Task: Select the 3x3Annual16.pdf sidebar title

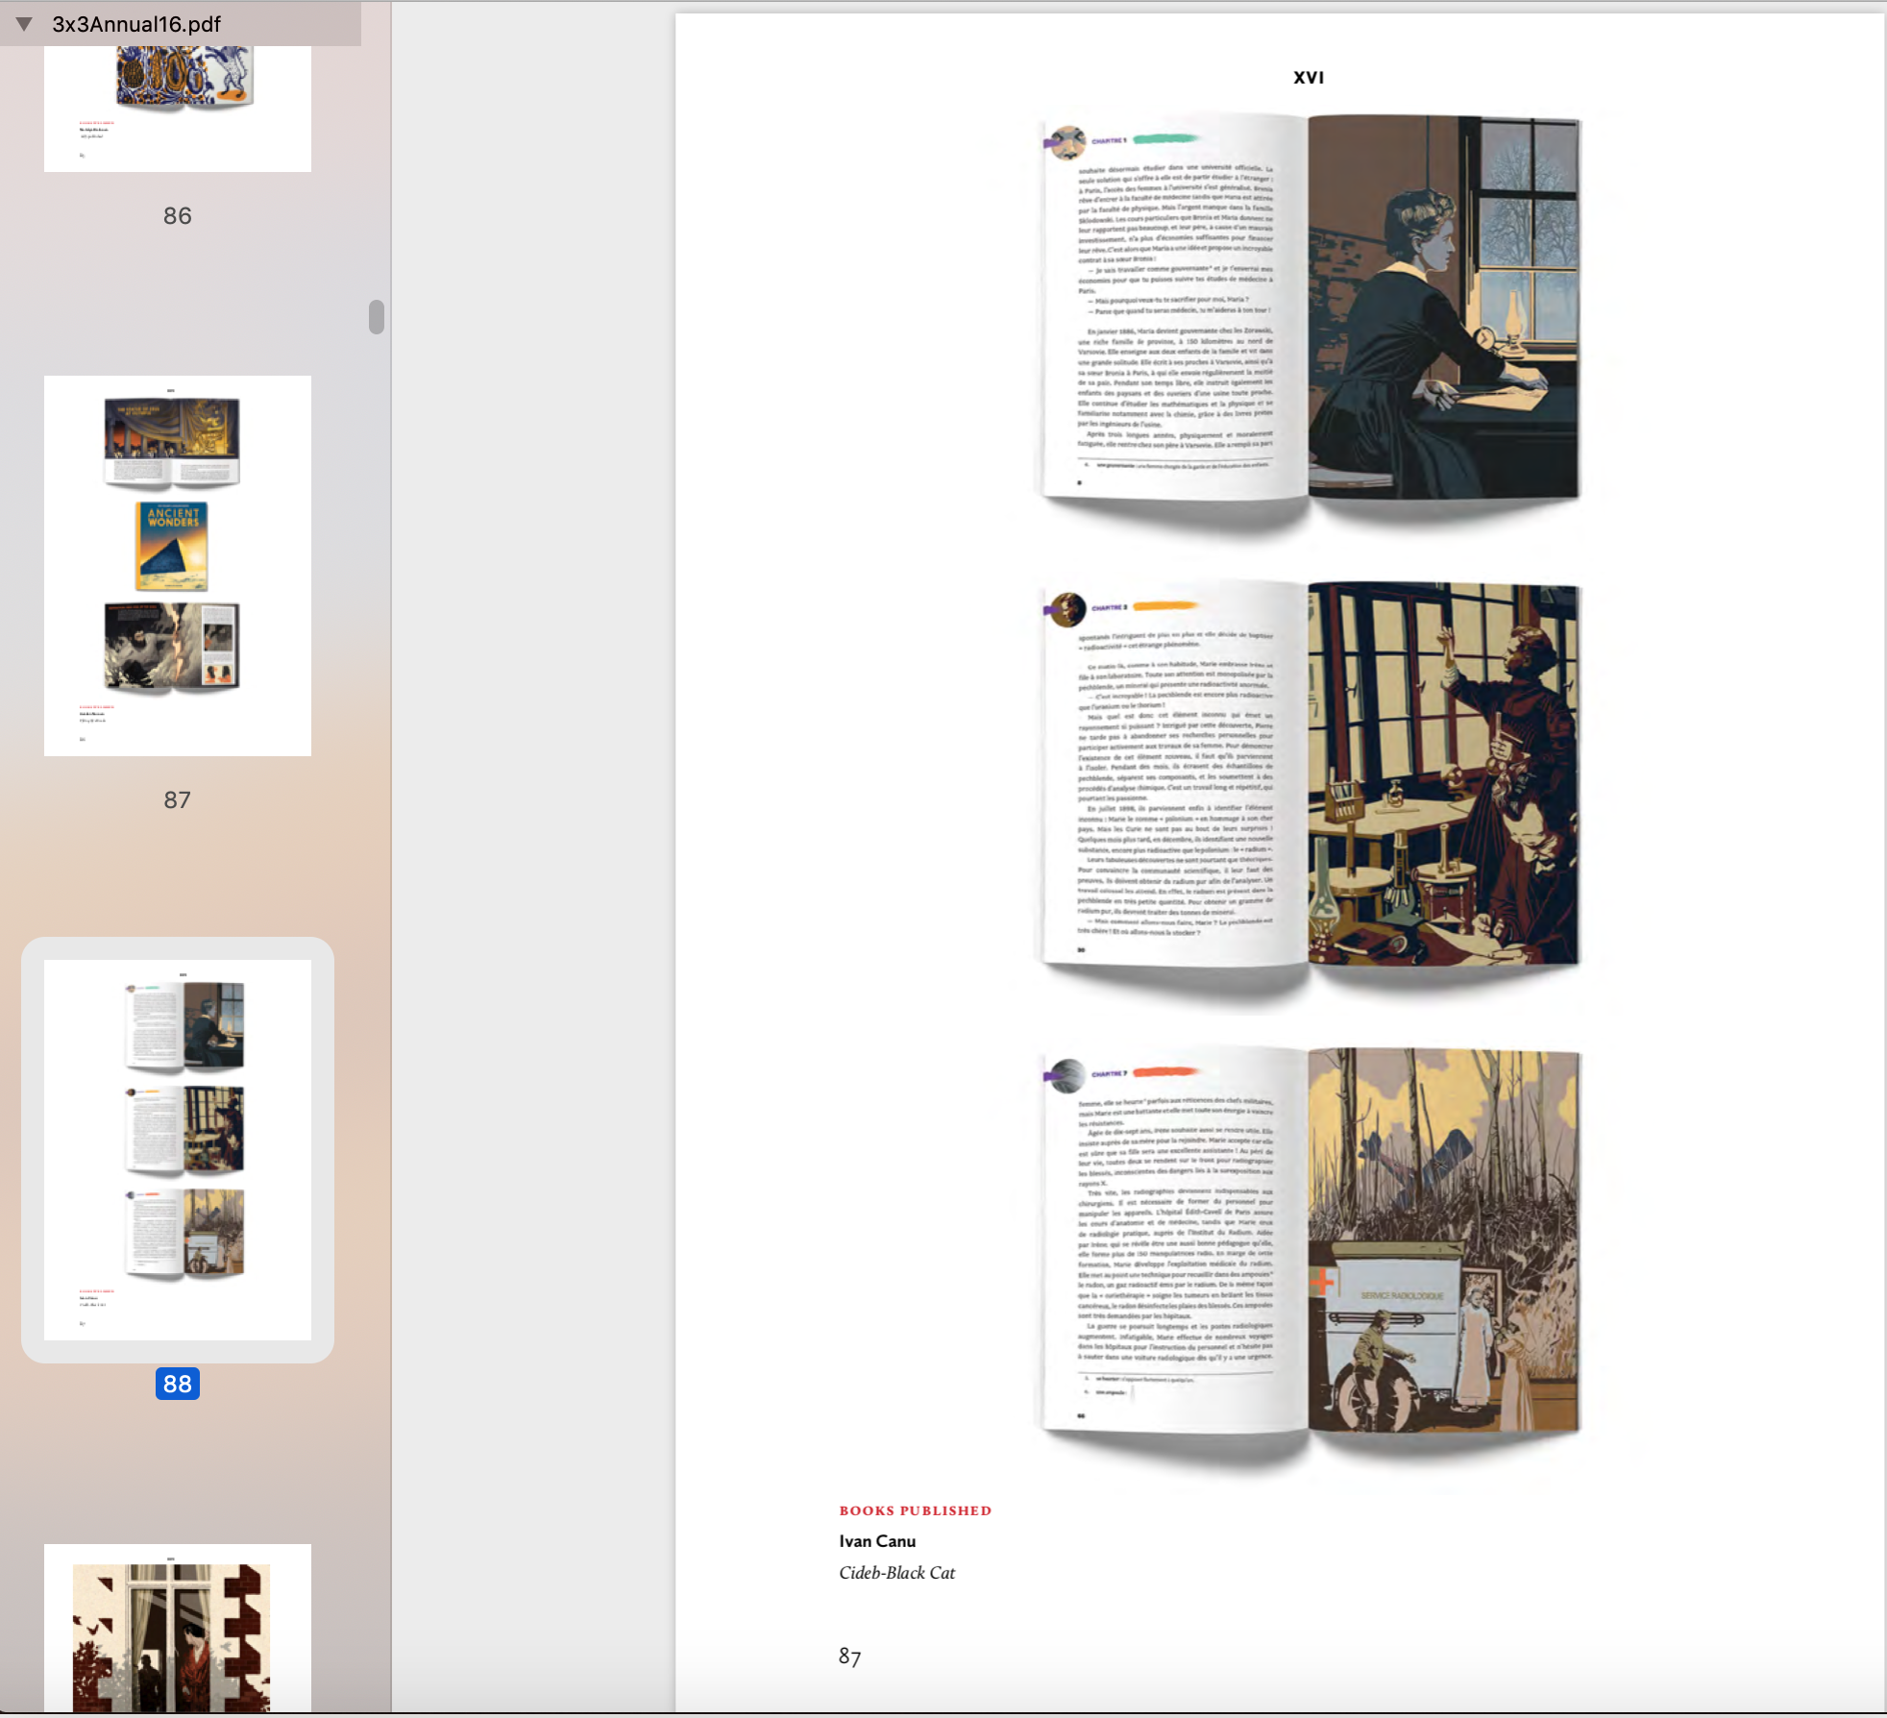Action: (136, 24)
